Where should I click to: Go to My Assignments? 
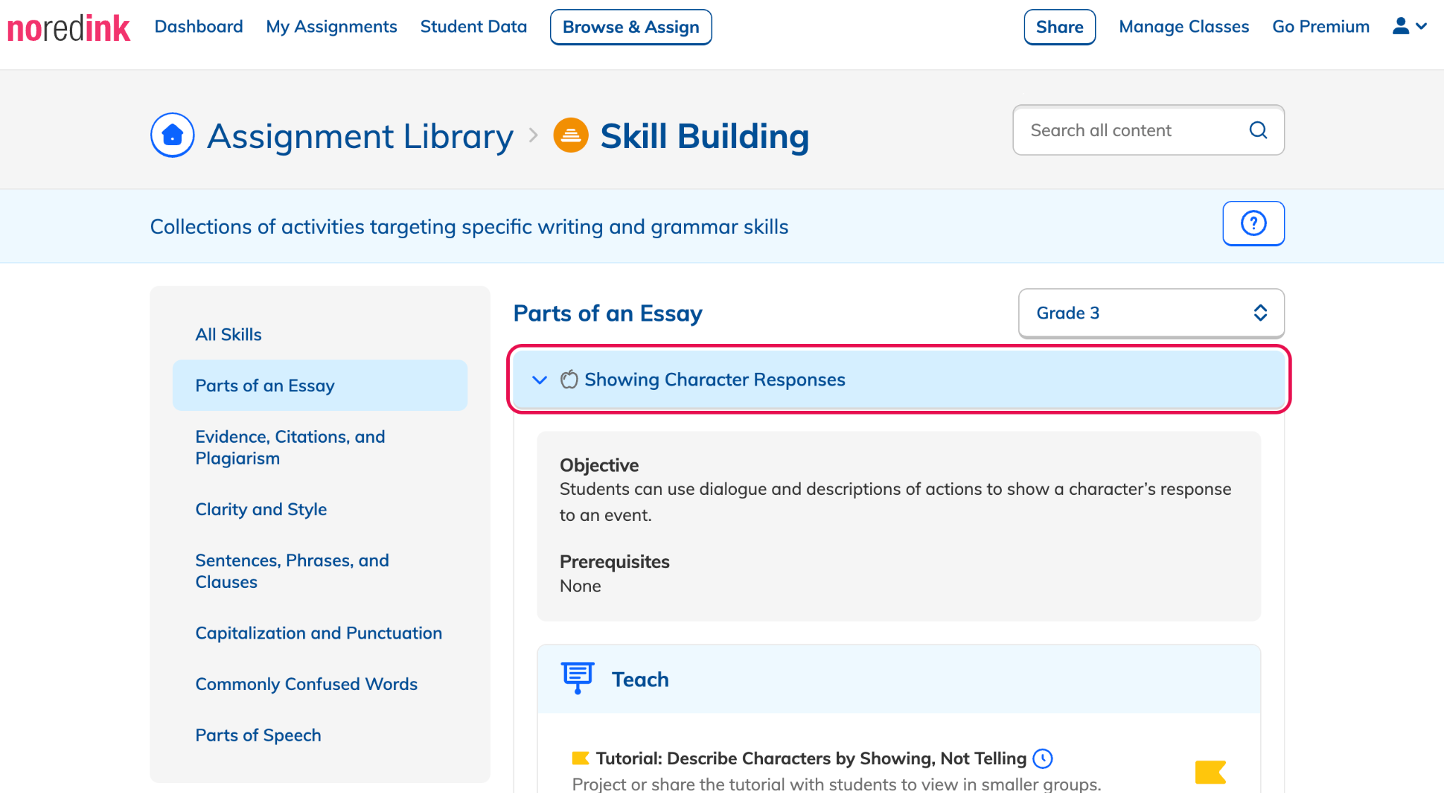[331, 27]
